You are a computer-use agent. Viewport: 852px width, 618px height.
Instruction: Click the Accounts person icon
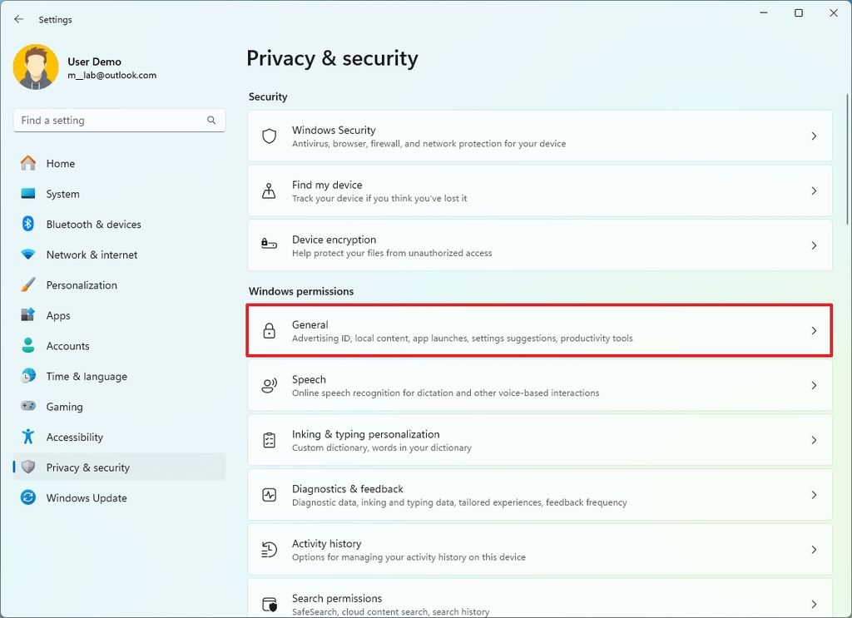tap(28, 345)
